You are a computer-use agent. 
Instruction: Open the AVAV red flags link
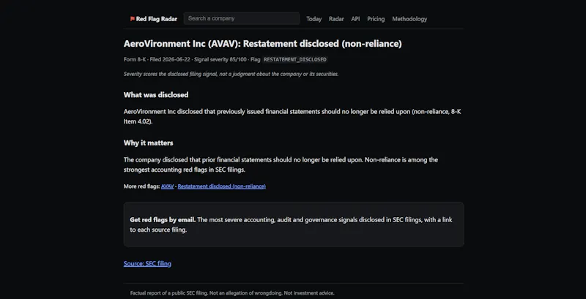[168, 186]
